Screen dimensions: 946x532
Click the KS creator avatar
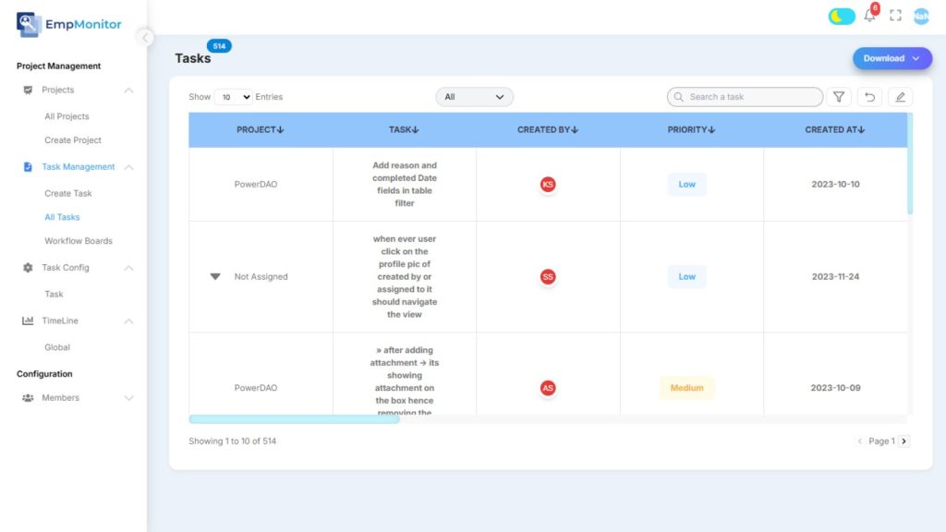point(548,185)
